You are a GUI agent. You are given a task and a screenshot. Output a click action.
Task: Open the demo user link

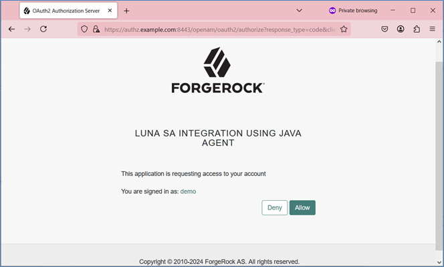188,191
